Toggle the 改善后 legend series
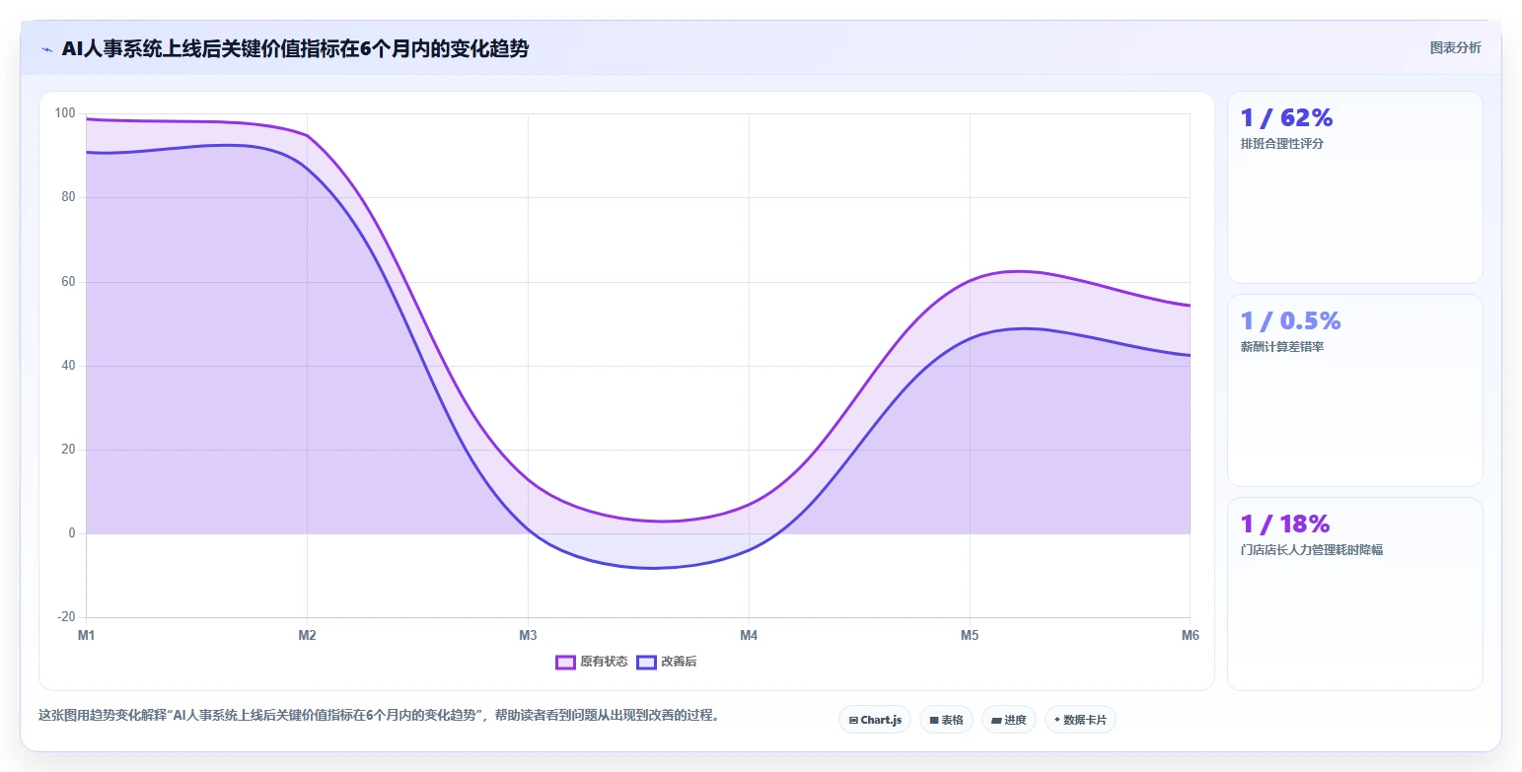 click(x=667, y=662)
